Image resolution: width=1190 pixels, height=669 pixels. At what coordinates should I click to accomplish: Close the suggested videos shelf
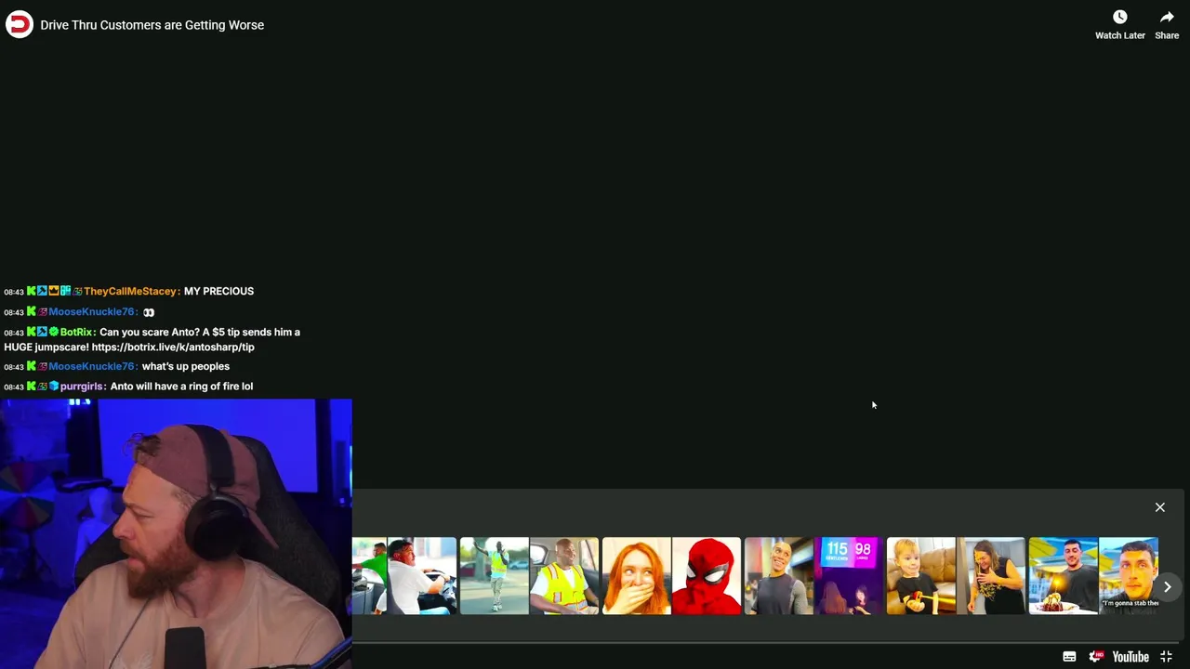pos(1159,507)
